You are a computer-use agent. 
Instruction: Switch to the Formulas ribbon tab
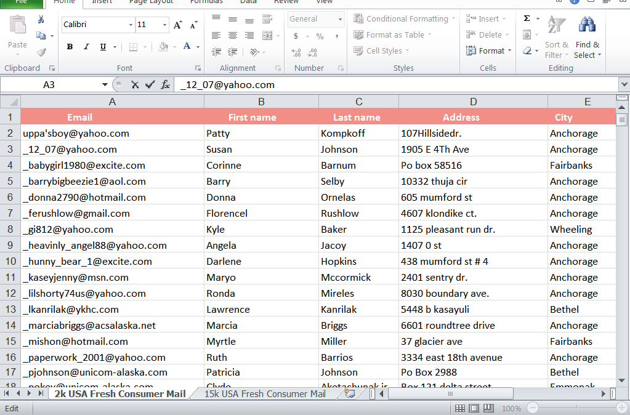[206, 2]
